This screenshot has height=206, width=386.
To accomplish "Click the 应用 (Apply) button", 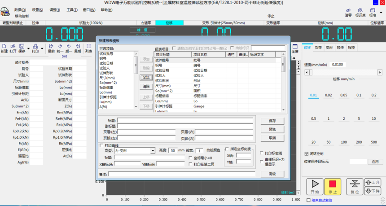I will point(375,162).
